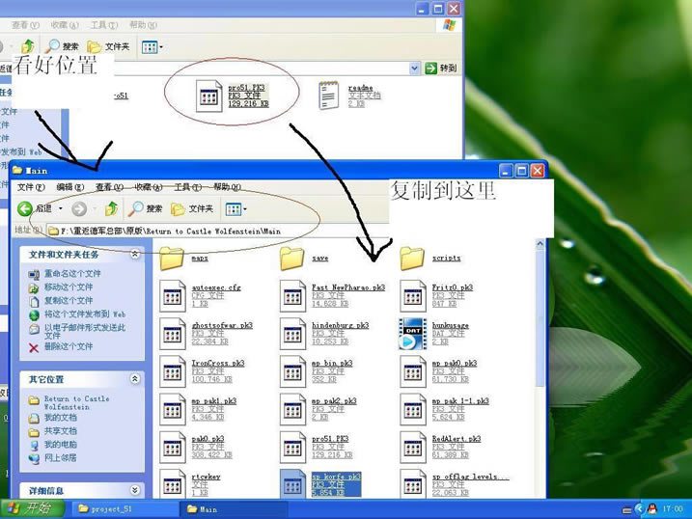Select autoexec.cfg file icon

(x=172, y=296)
